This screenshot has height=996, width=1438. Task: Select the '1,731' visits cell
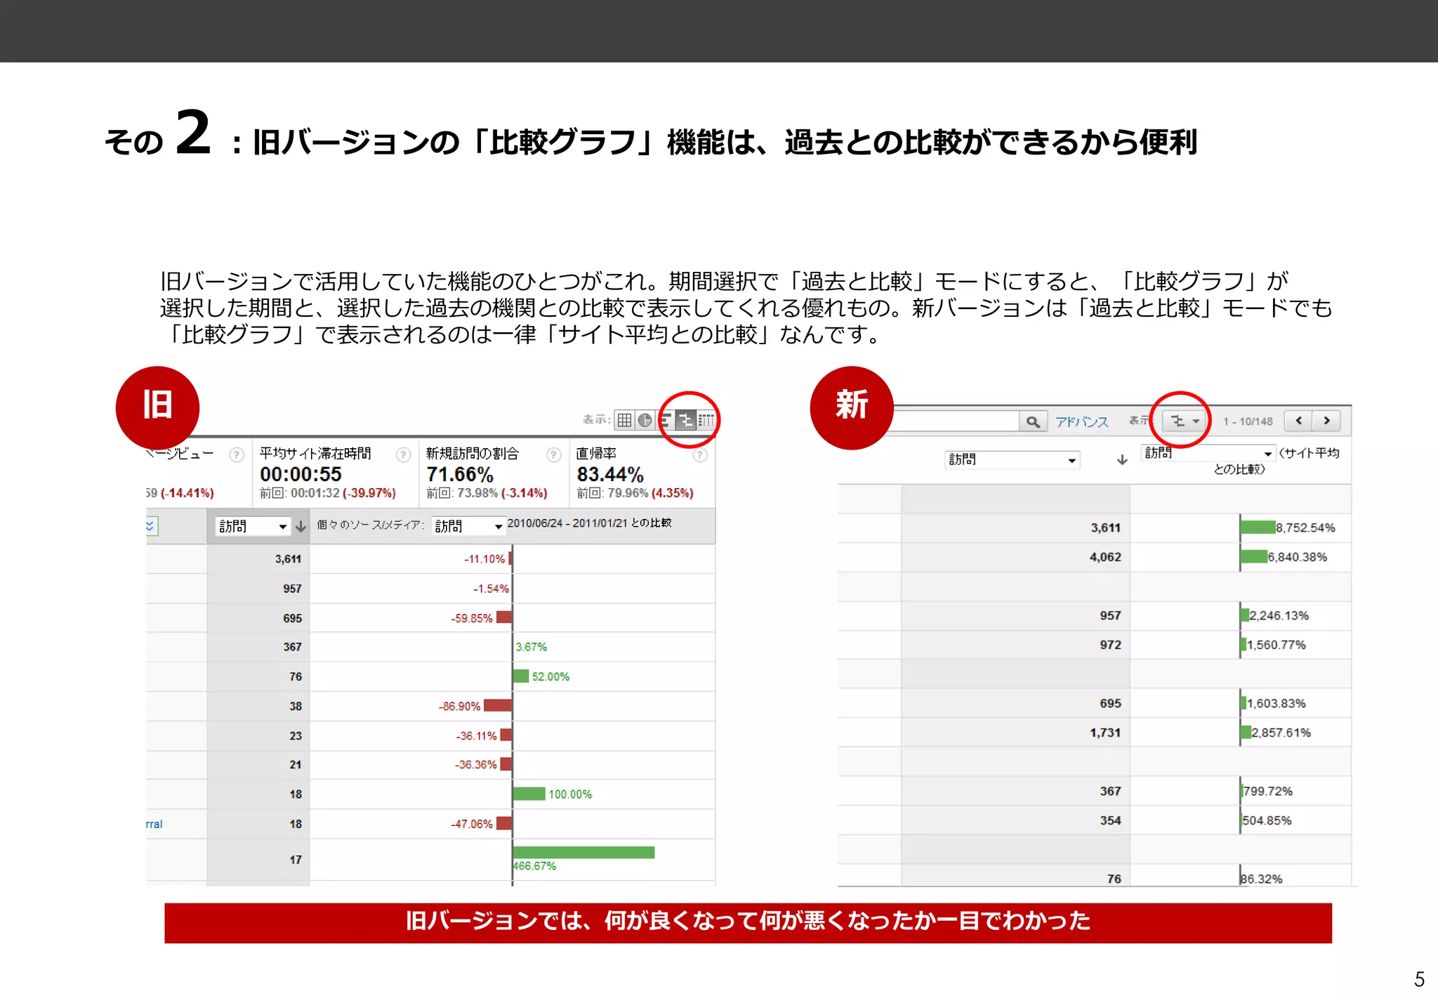pos(1105,733)
